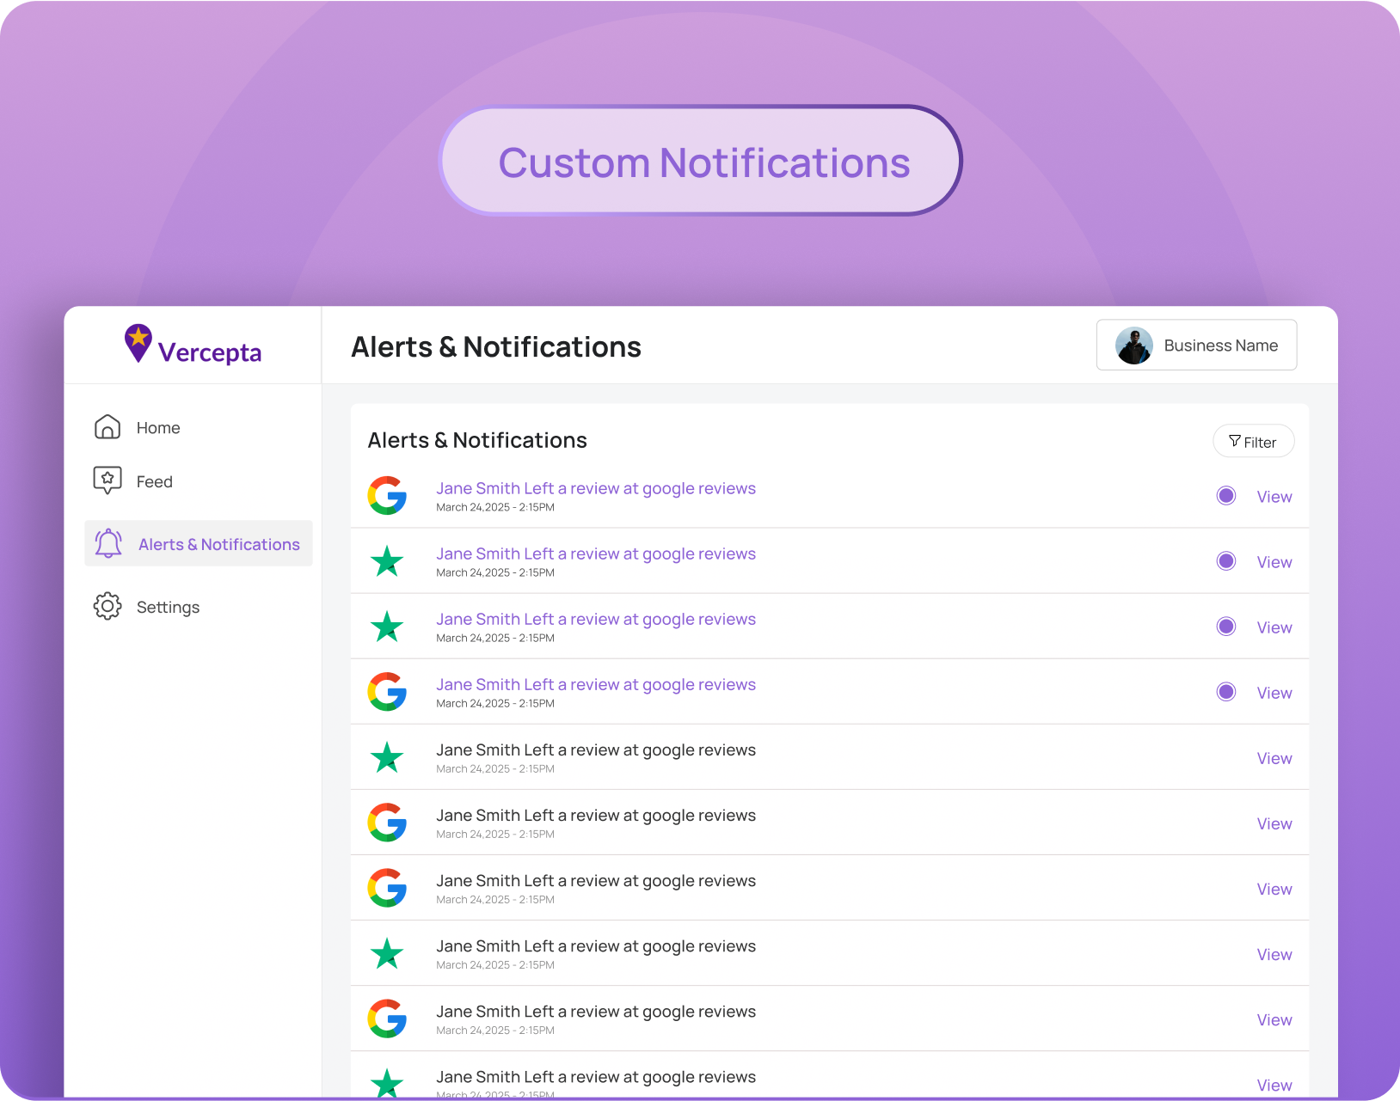The width and height of the screenshot is (1400, 1101).
Task: Click View on the eighth notification
Action: [1274, 954]
